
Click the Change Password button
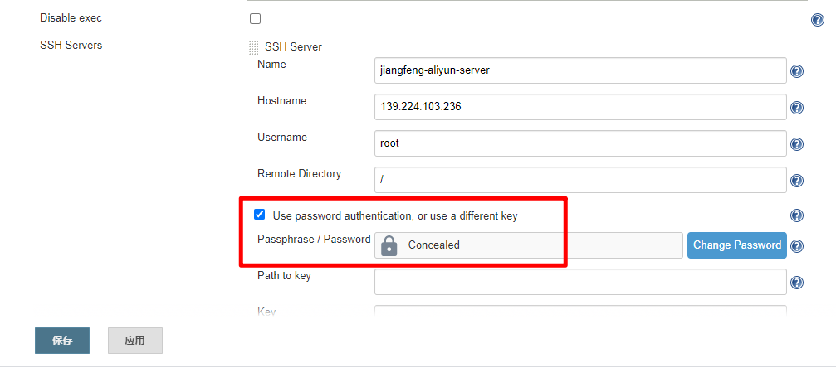[737, 245]
